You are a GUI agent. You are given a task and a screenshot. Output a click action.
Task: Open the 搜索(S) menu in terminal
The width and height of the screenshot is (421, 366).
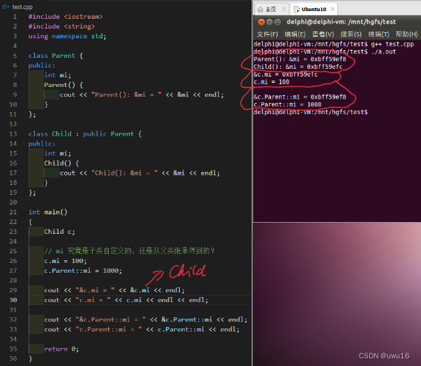point(351,34)
